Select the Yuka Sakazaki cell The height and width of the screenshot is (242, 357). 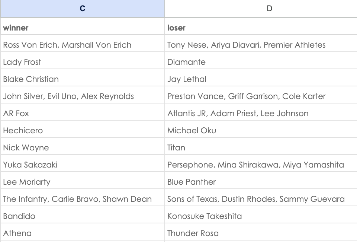(83, 163)
